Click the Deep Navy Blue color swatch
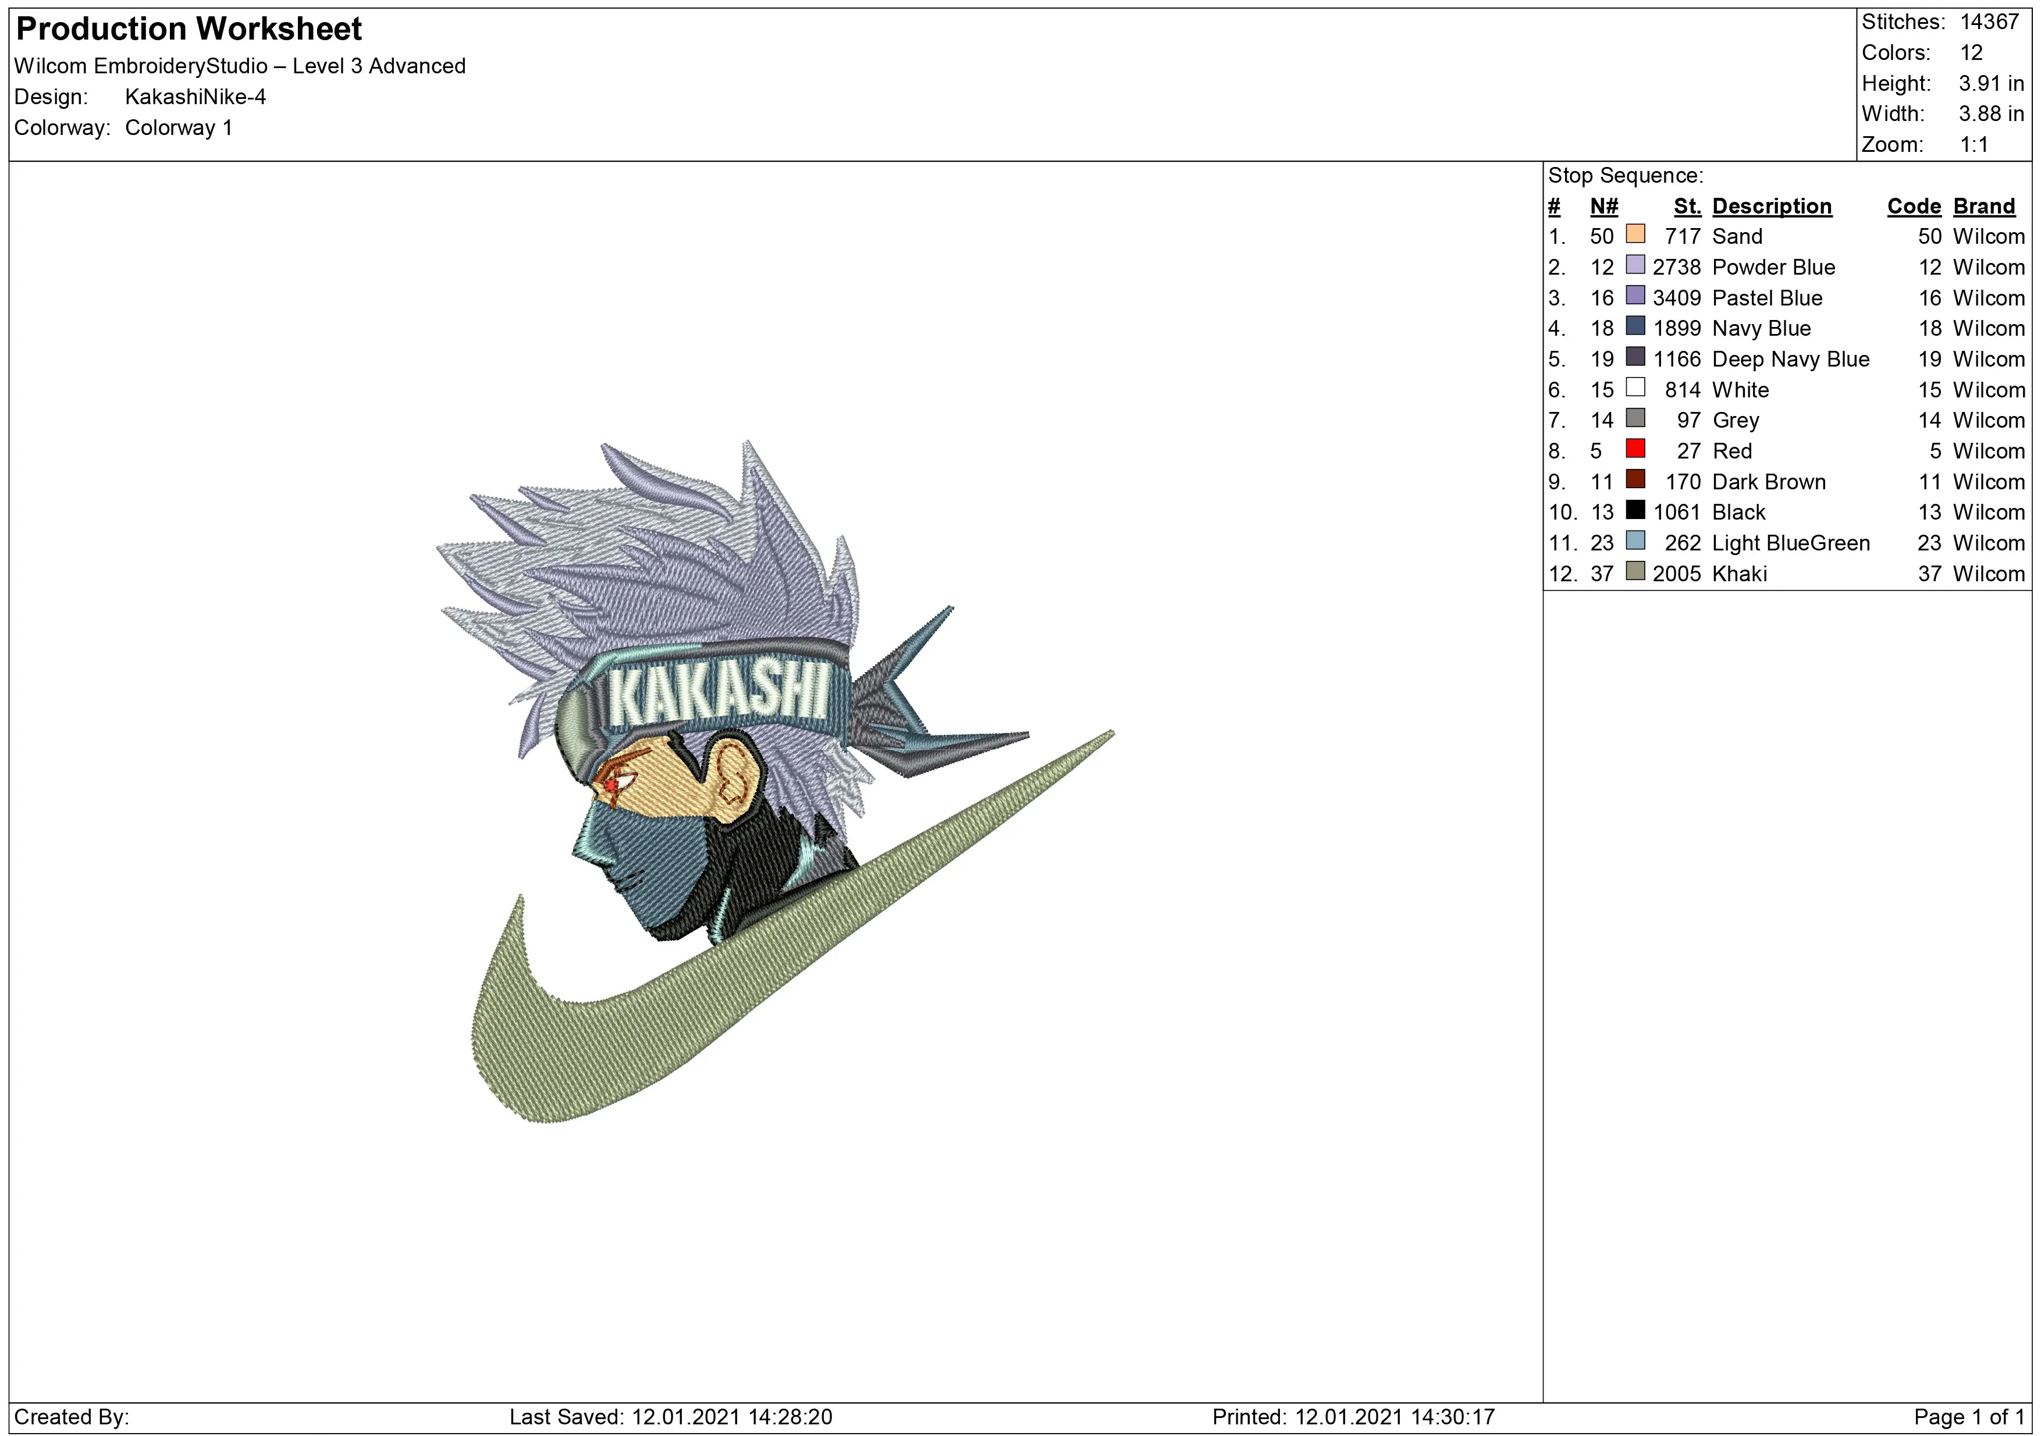This screenshot has height=1436, width=2041. pos(1635,357)
